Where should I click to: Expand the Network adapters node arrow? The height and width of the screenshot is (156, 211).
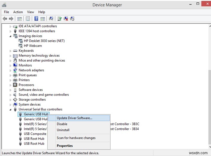[10, 70]
